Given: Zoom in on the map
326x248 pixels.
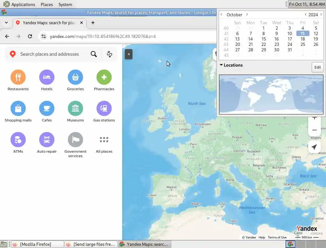Looking at the screenshot, I should (314, 118).
